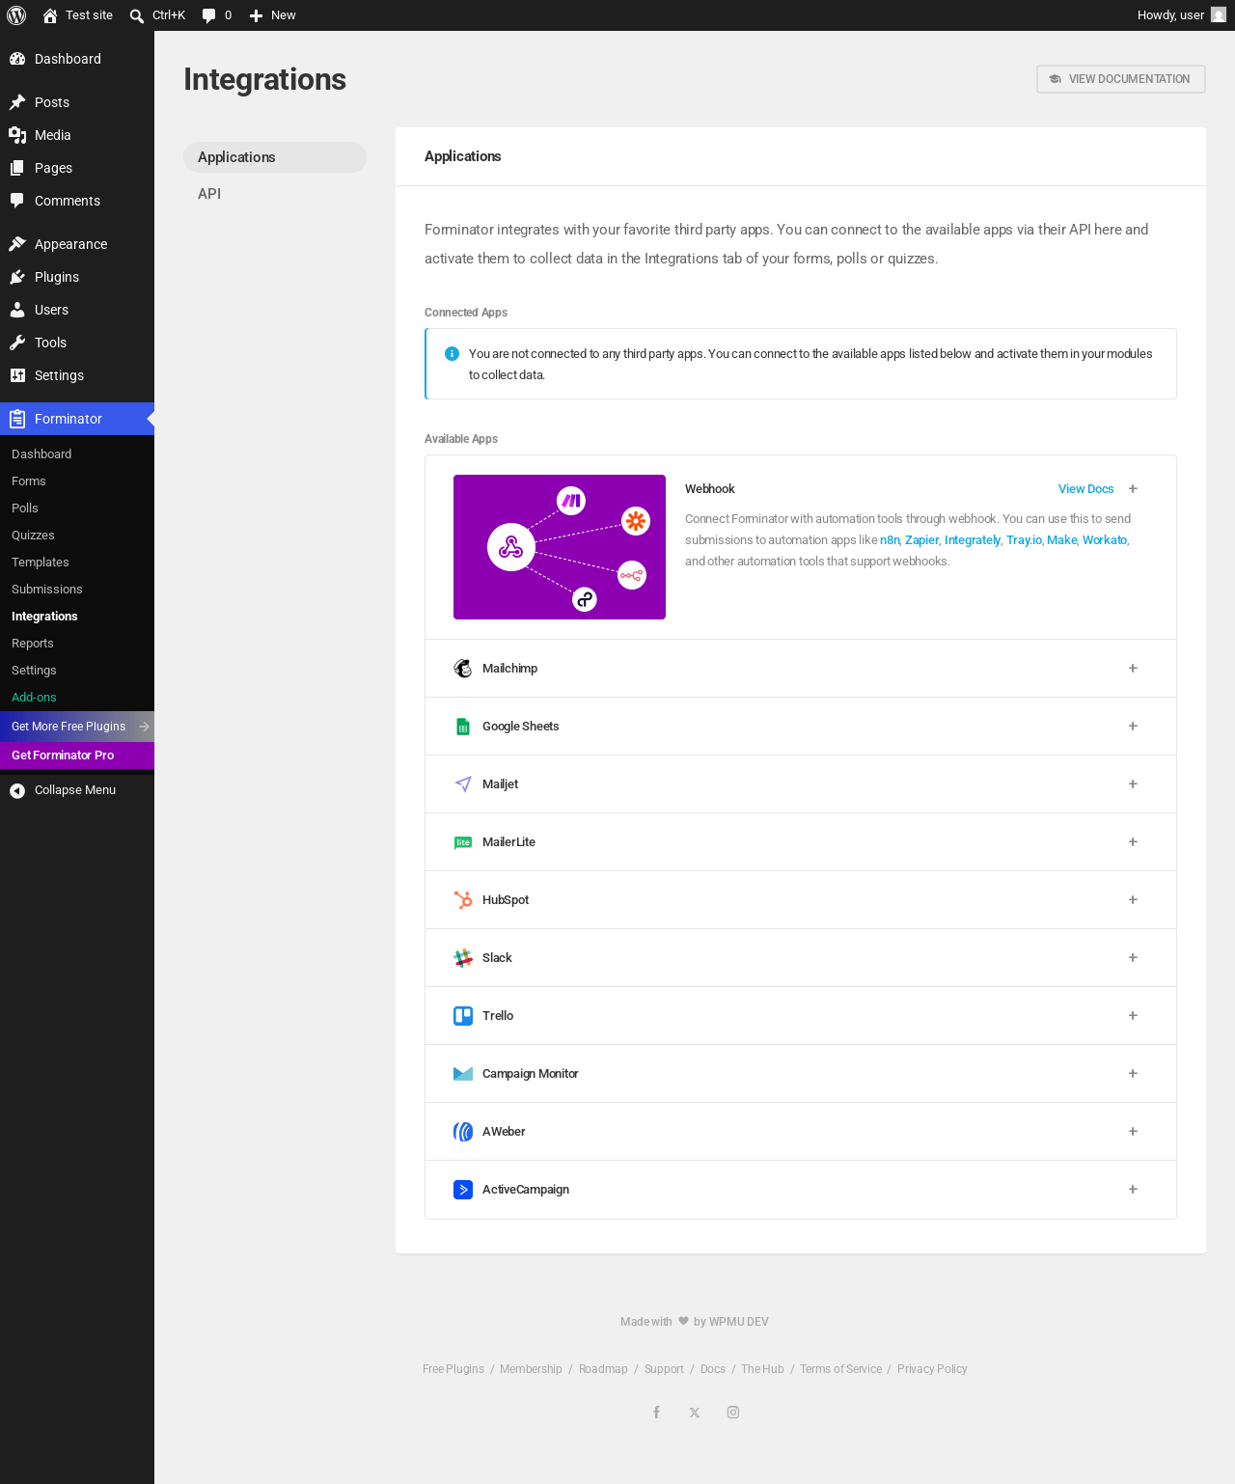The width and height of the screenshot is (1235, 1484).
Task: Open the Instagram footer icon
Action: click(x=733, y=1413)
